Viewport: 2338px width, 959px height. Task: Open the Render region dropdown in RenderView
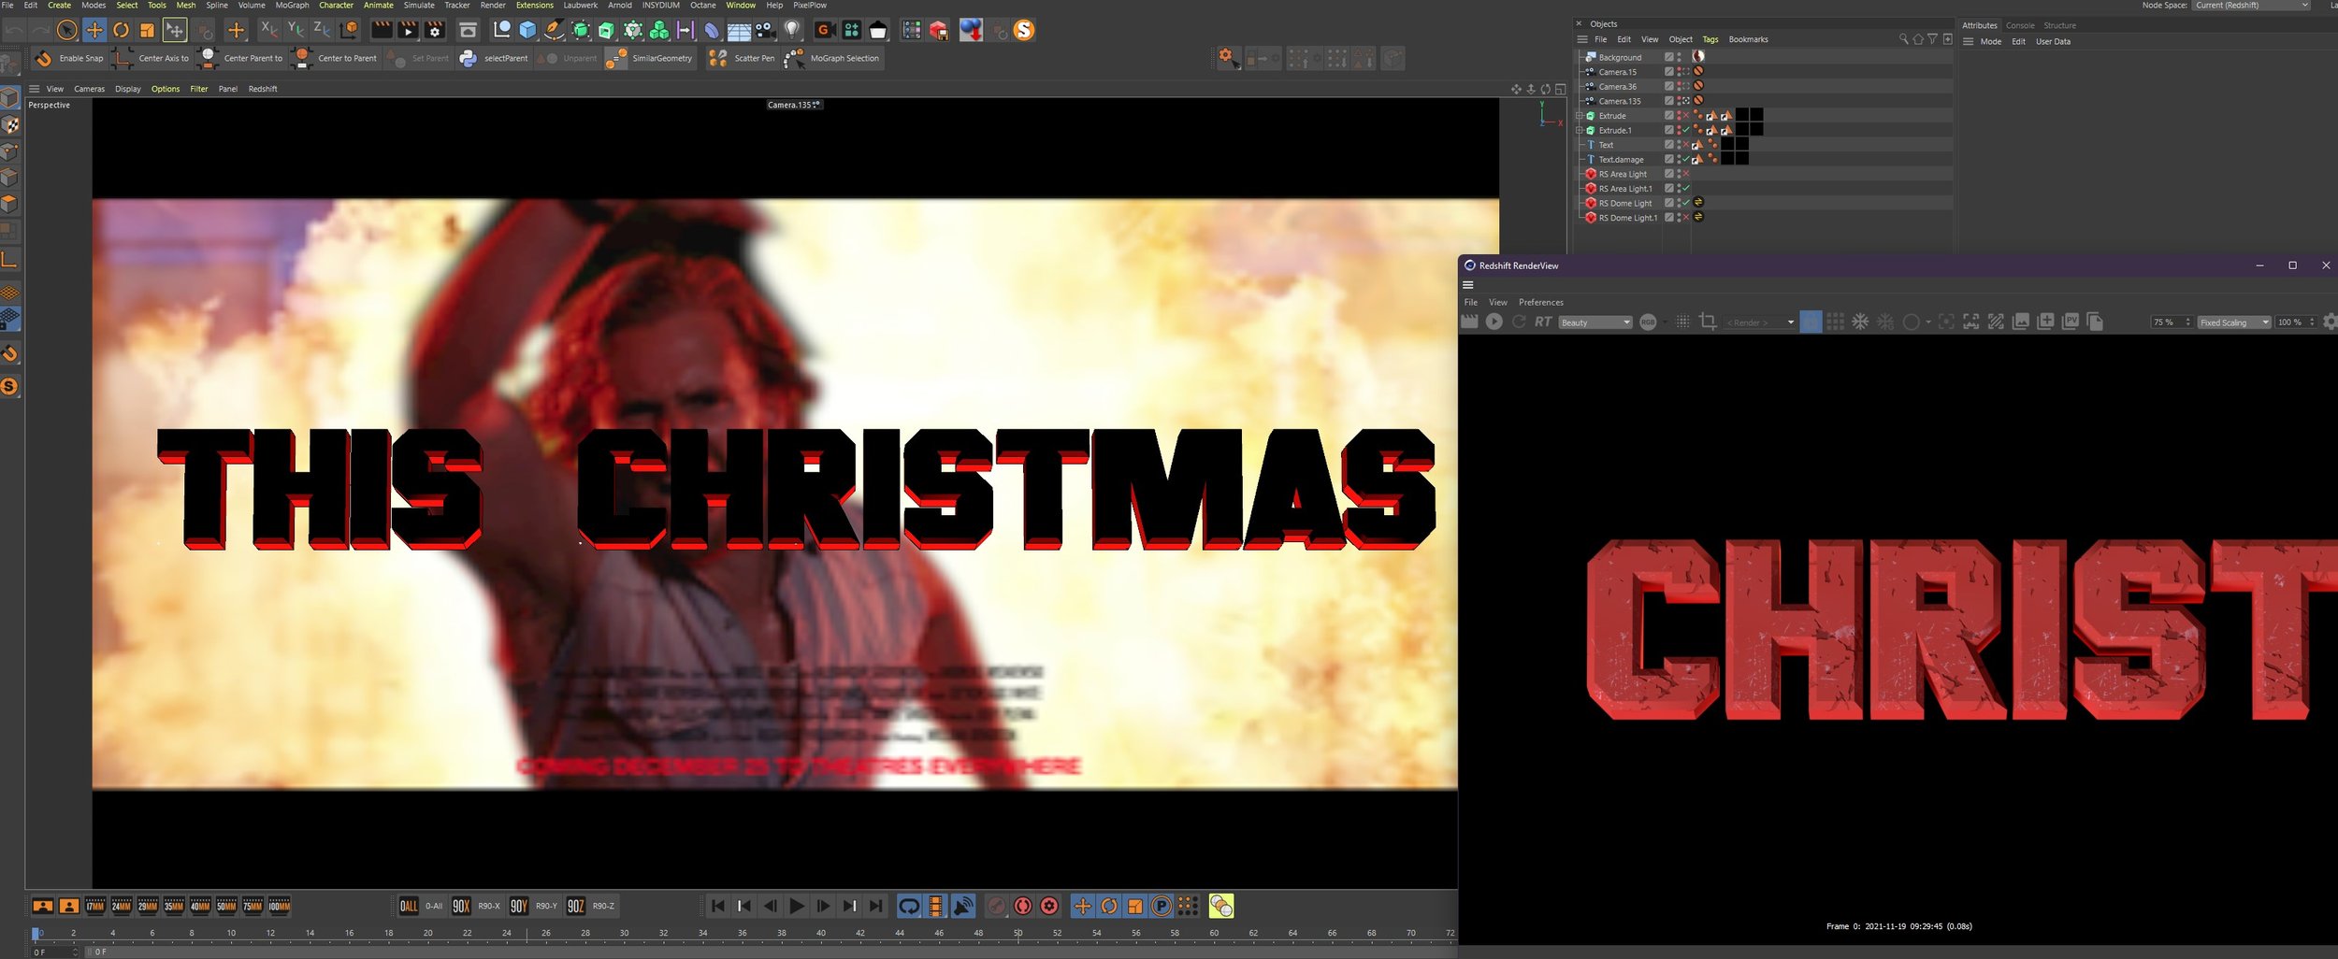click(1759, 322)
